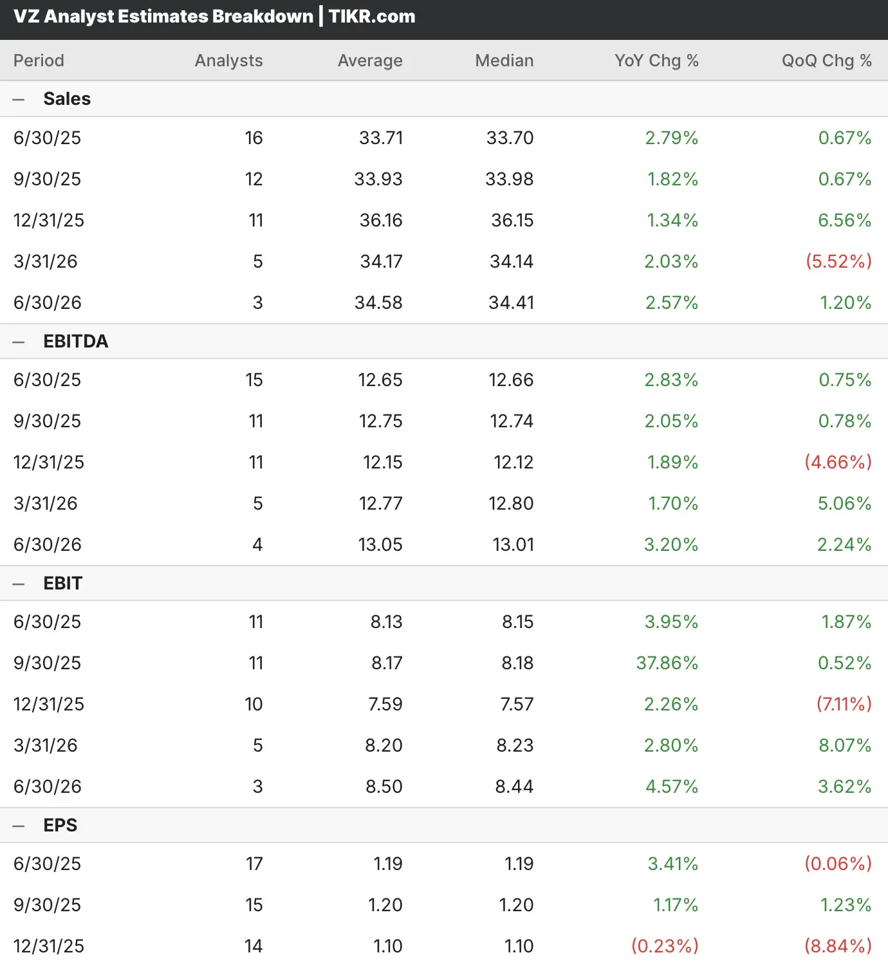This screenshot has width=888, height=964.
Task: Click the Sales 3/31/26 QoQ change (5.52%)
Action: click(x=838, y=261)
